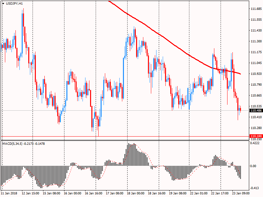Viewport: 263px width, 197px height.
Task: Click the 18 Jan 00:00 time label
Action: pos(135,193)
